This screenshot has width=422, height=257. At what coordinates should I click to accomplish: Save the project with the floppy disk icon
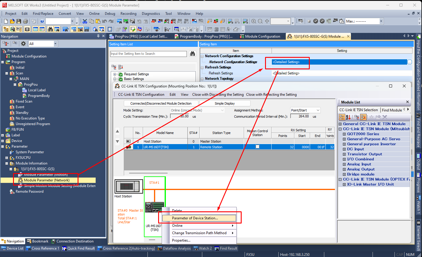tap(19, 21)
